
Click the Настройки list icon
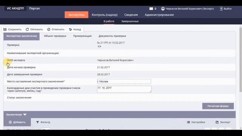click(188, 122)
